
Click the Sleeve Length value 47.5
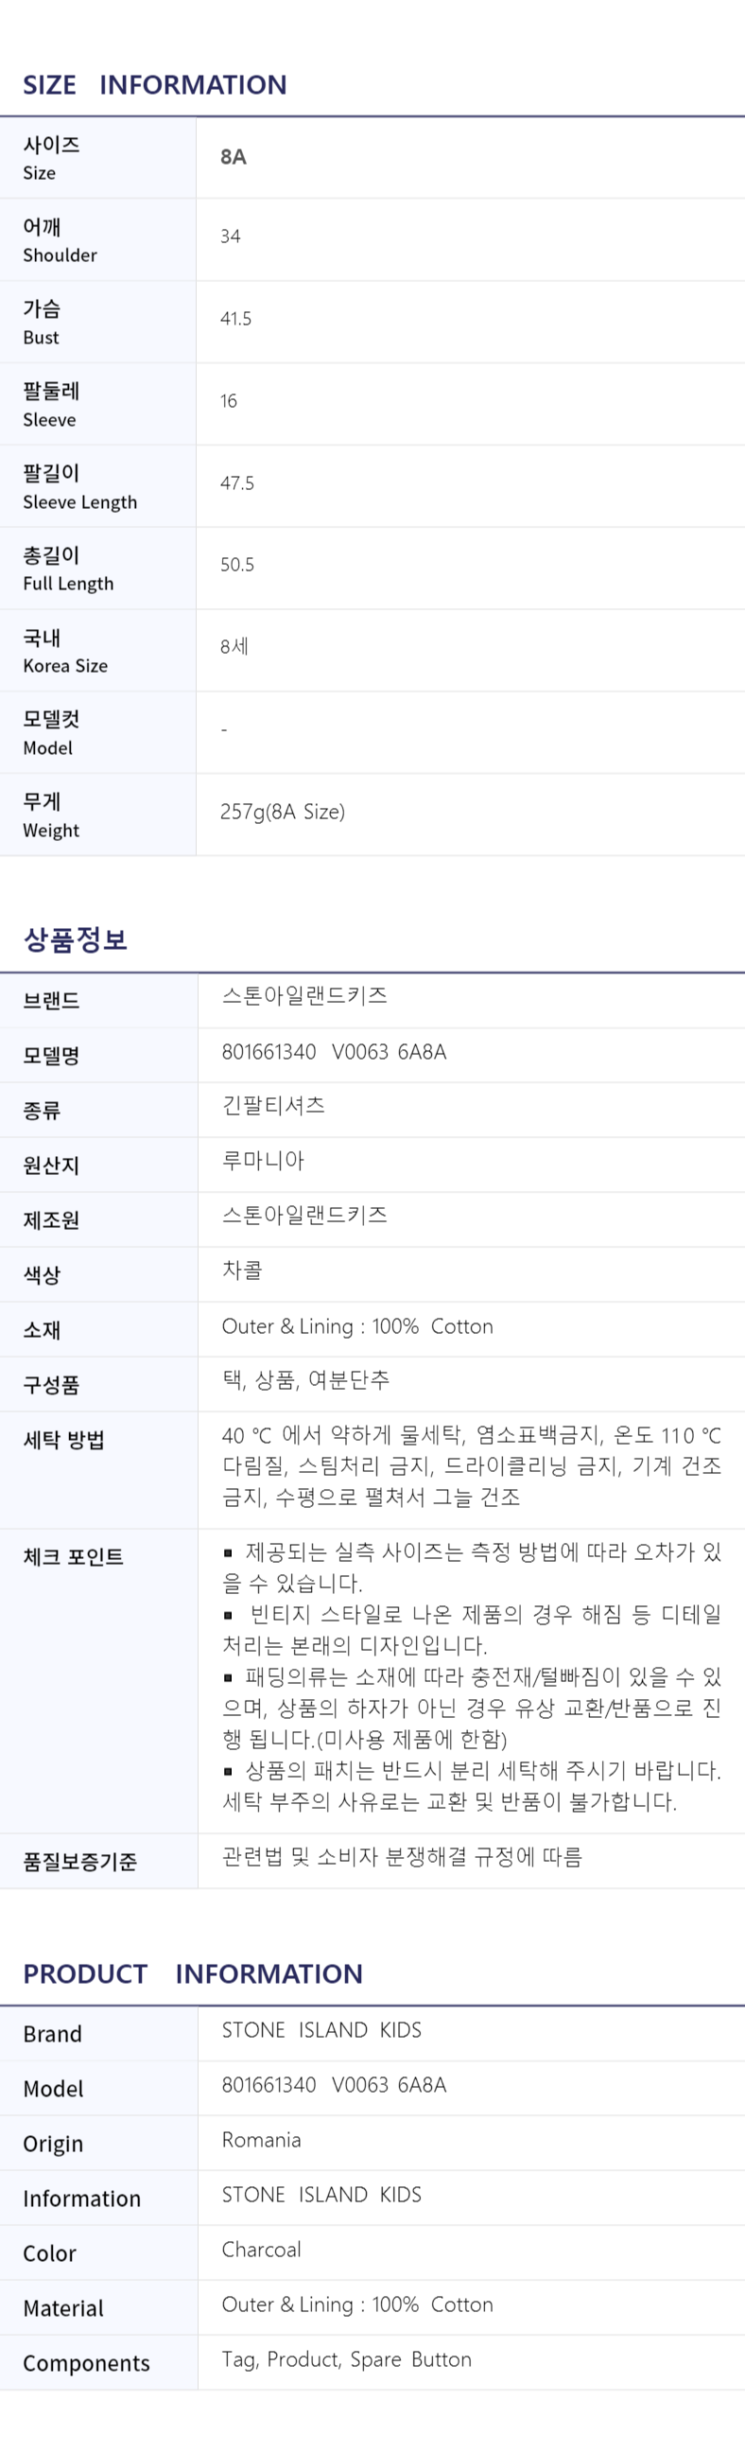click(x=237, y=483)
